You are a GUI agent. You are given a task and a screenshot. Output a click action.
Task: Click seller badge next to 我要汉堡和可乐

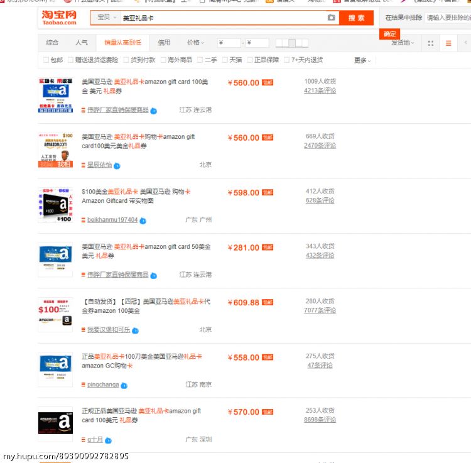point(136,331)
